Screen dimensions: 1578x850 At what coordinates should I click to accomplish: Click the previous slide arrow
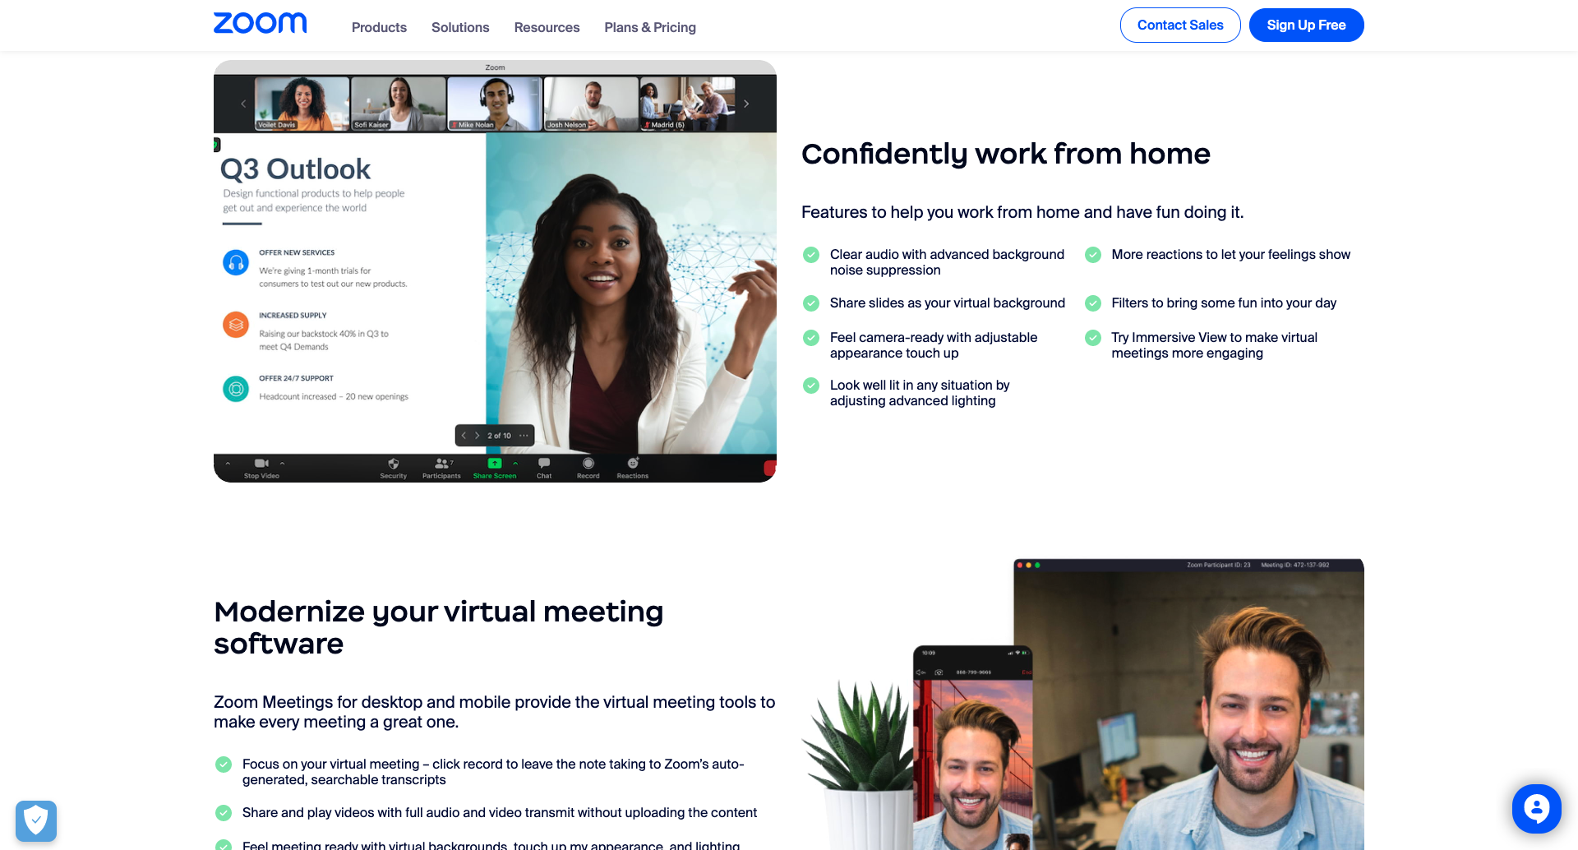[x=464, y=436]
